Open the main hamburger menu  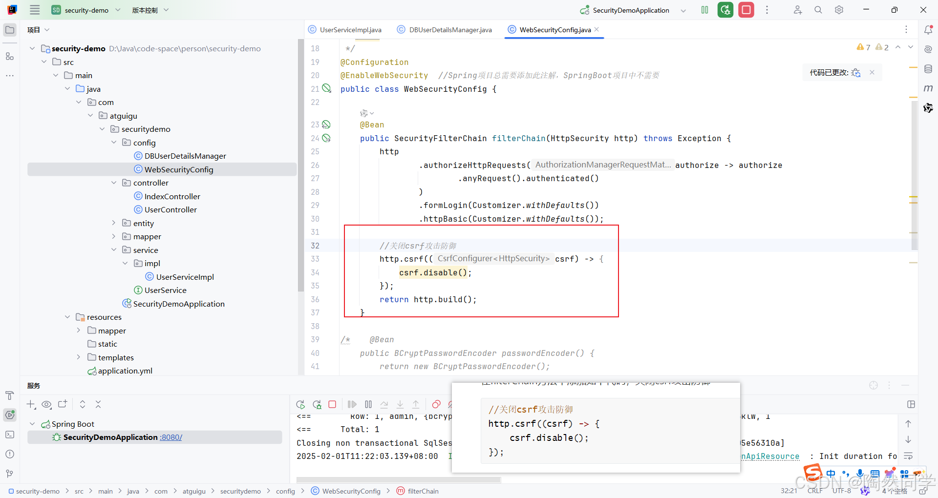pos(34,10)
